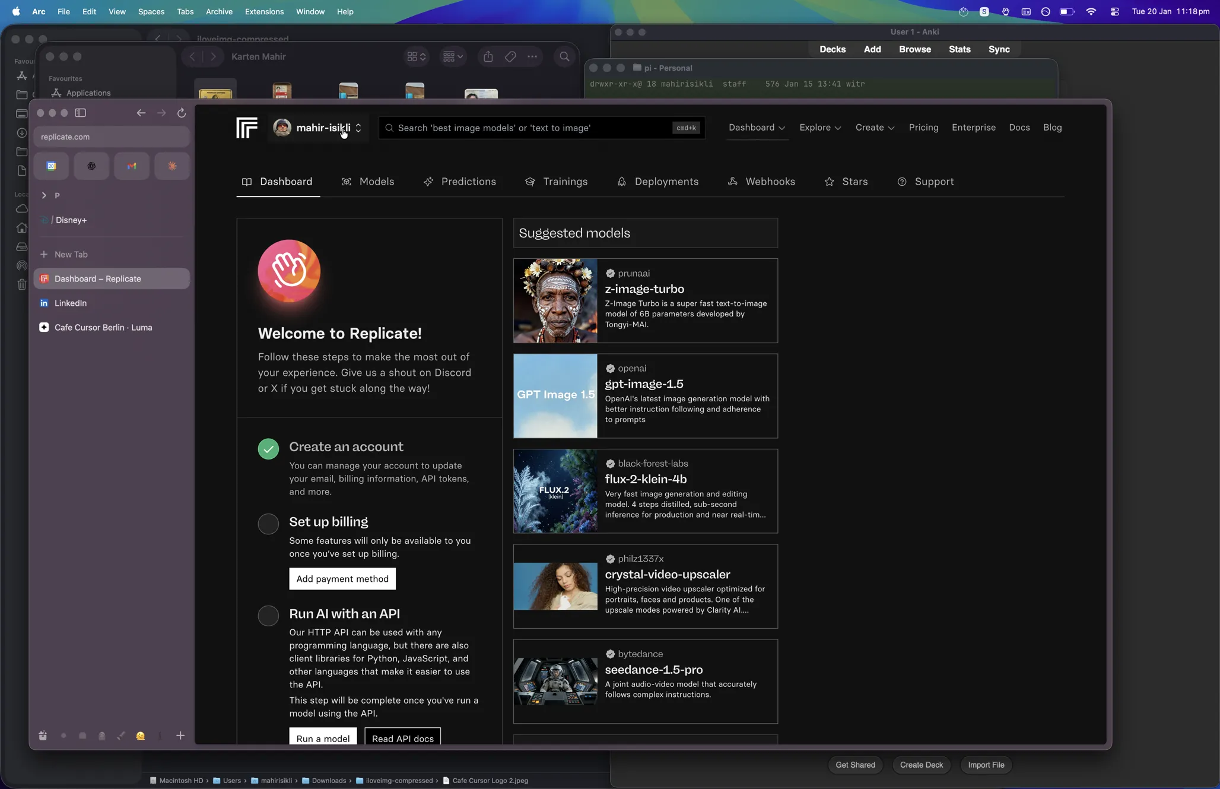Viewport: 1220px width, 789px height.
Task: Open the Gmail pinned app in Arc sidebar
Action: [132, 166]
